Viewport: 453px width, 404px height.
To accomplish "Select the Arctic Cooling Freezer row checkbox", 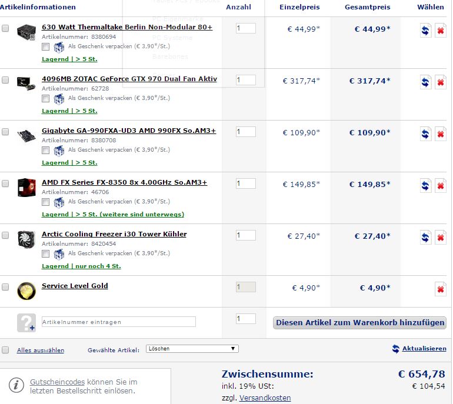I will 5,235.
